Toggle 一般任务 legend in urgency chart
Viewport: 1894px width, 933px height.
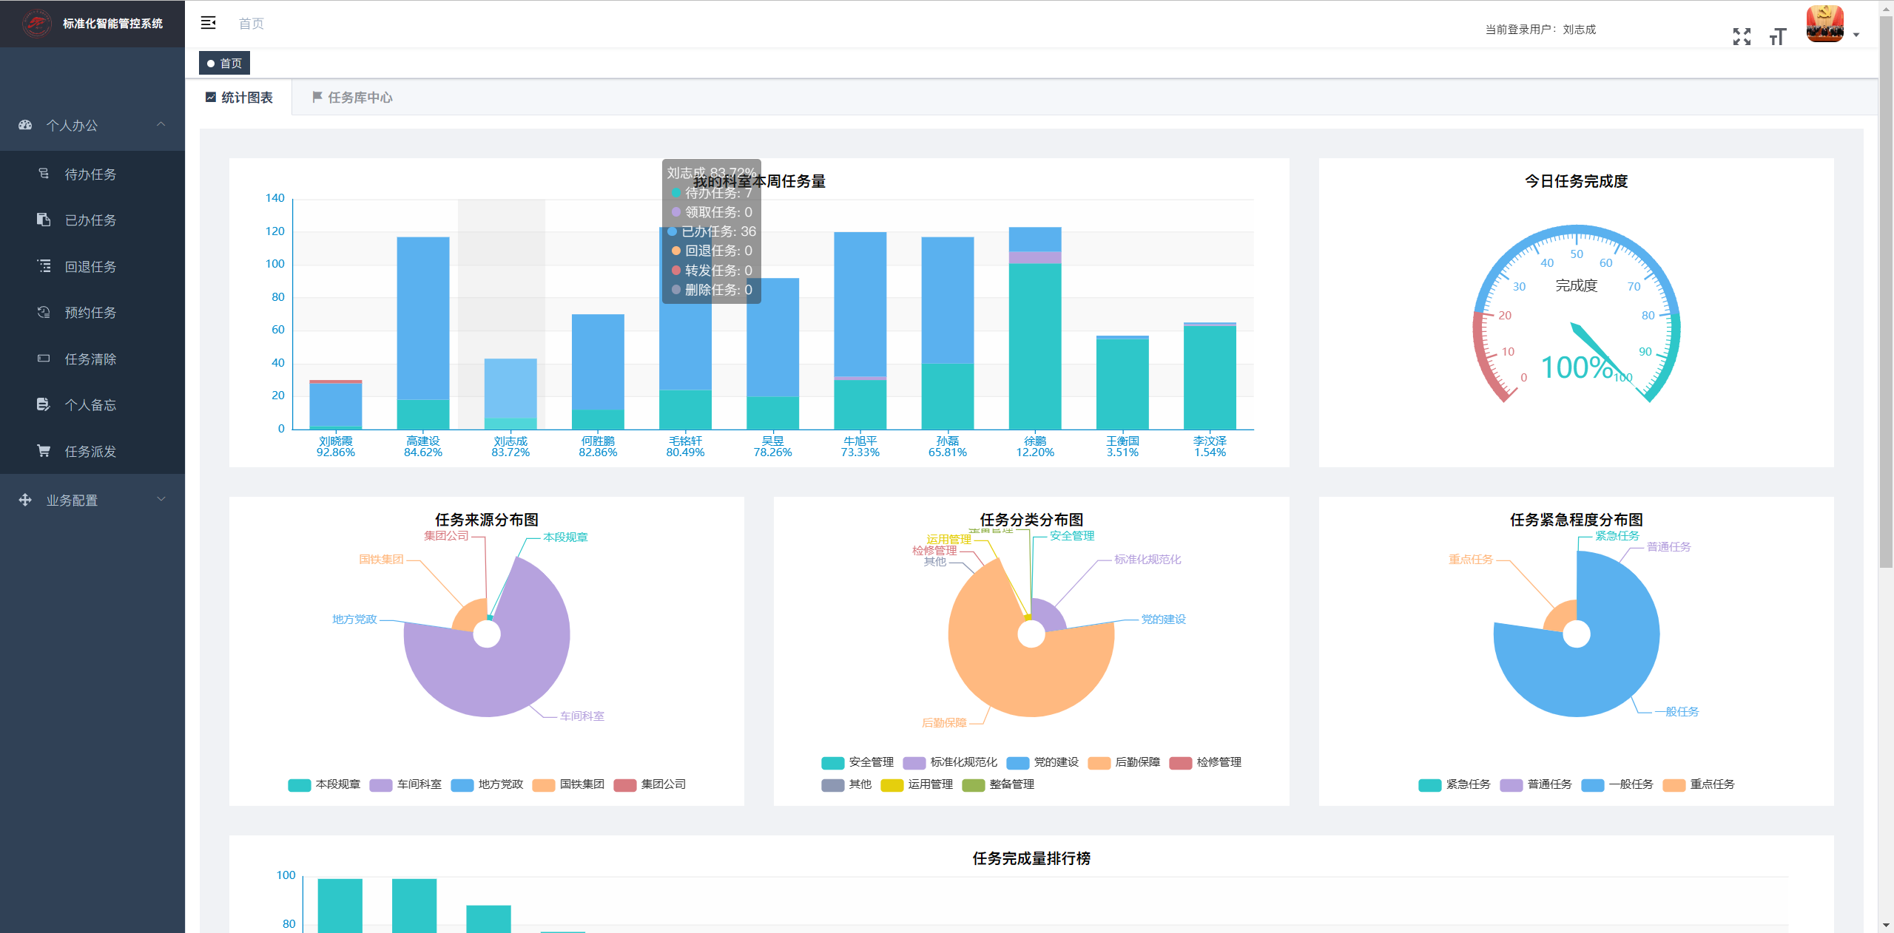[1617, 784]
